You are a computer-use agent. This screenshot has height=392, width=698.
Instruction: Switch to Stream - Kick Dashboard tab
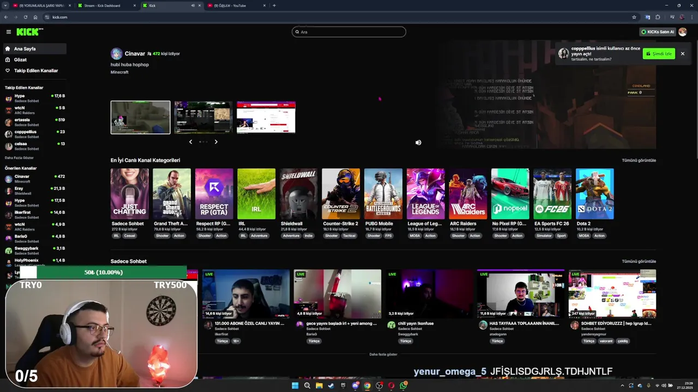(x=106, y=5)
